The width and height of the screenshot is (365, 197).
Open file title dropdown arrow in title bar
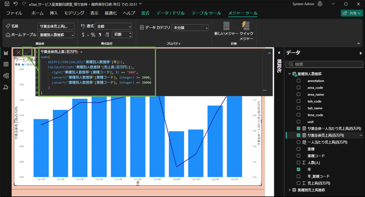[x=141, y=4]
